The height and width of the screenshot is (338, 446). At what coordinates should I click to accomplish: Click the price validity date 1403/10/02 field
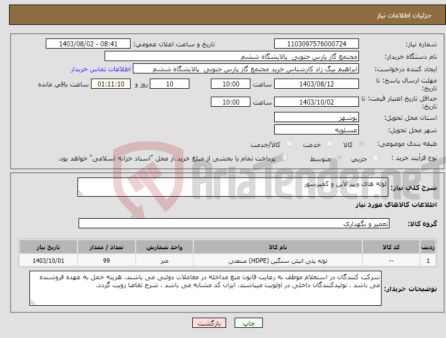pyautogui.click(x=317, y=102)
